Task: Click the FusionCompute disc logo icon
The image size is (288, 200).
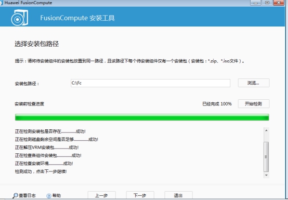Action: pyautogui.click(x=20, y=18)
